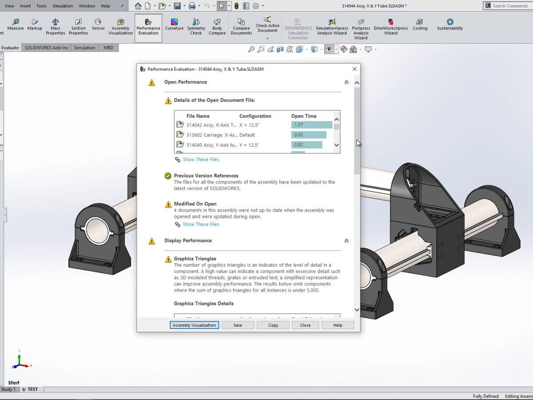Click the Save disk icon in top toolbar
The height and width of the screenshot is (400, 533).
click(x=177, y=6)
